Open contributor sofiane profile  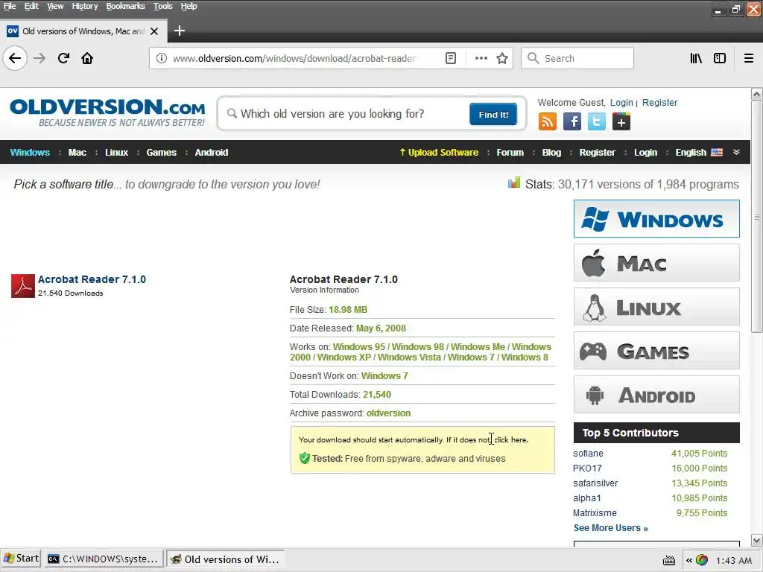(x=588, y=454)
